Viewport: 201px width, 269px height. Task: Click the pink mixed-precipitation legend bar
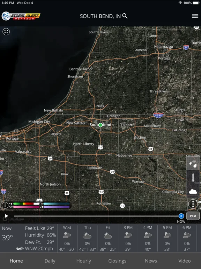point(26,207)
